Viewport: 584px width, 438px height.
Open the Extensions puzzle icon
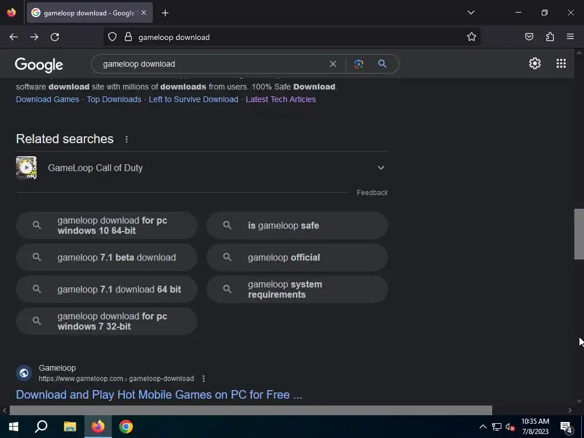point(550,36)
